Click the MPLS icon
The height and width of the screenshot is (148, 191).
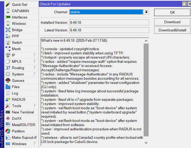coord(8,61)
